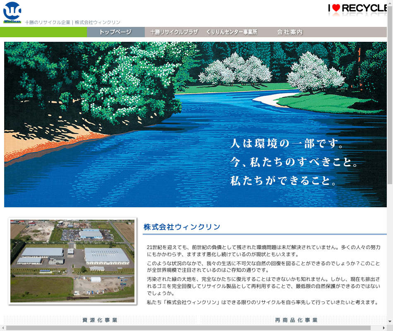Image resolution: width=393 pixels, height=331 pixels.
Task: Click the horizontal scrollbar left arrow
Action: (x=3, y=328)
